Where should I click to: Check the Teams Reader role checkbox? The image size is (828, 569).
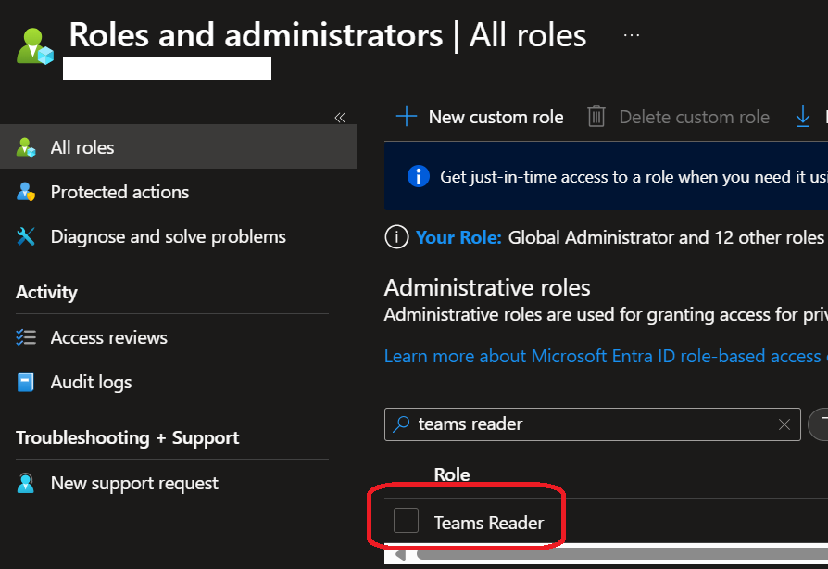(x=406, y=522)
